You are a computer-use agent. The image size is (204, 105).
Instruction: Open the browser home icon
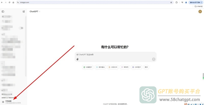(x=13, y=3)
